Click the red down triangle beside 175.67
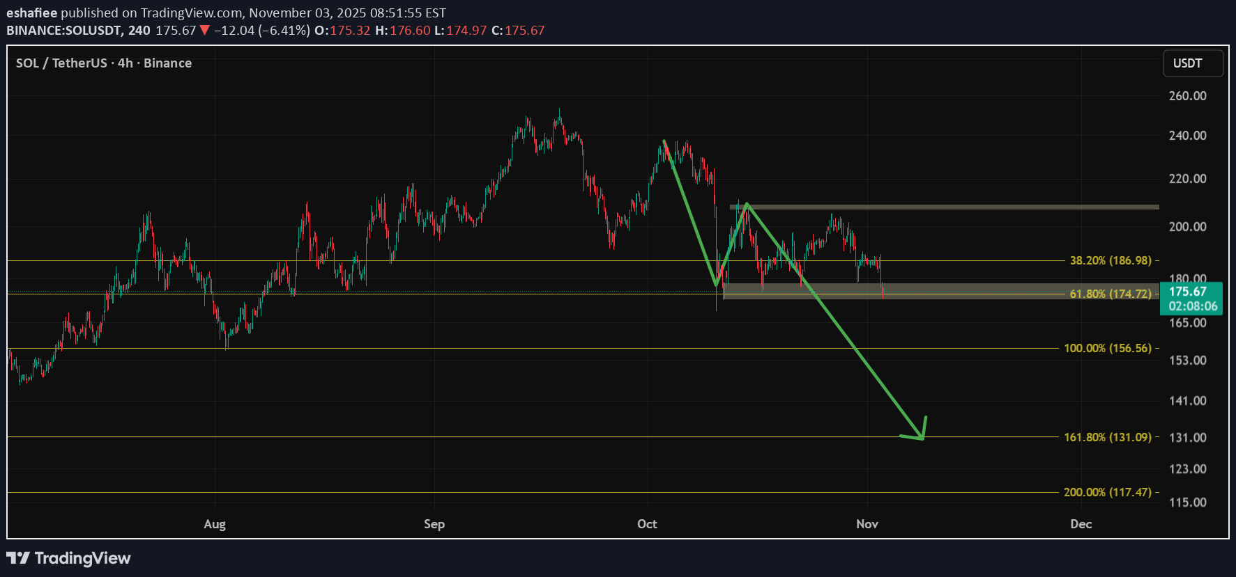The width and height of the screenshot is (1236, 577). point(204,30)
